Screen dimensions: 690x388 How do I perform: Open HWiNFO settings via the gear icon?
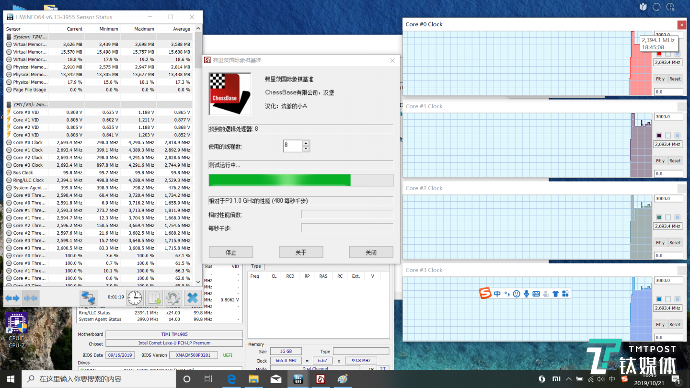pos(173,297)
